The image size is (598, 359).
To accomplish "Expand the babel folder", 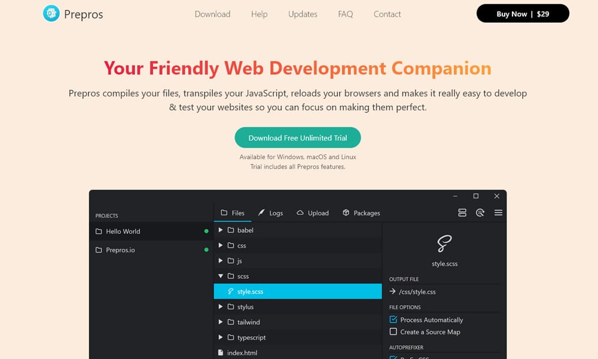I will [x=221, y=230].
